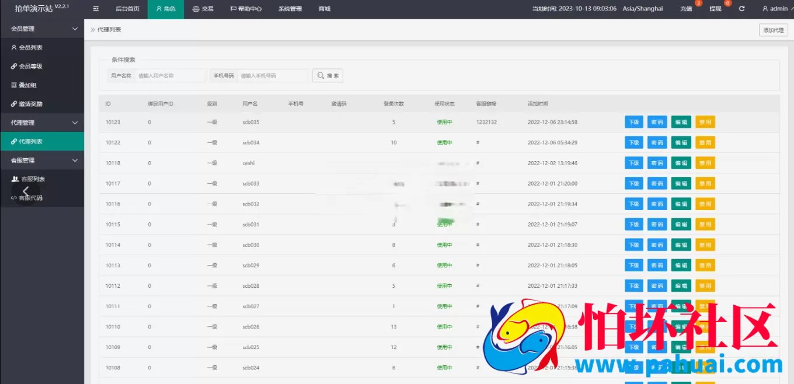Click 禁用 for agent scb035
This screenshot has width=794, height=384.
tap(705, 122)
